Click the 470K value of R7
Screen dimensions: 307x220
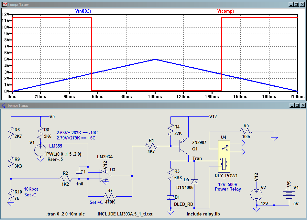[110, 202]
